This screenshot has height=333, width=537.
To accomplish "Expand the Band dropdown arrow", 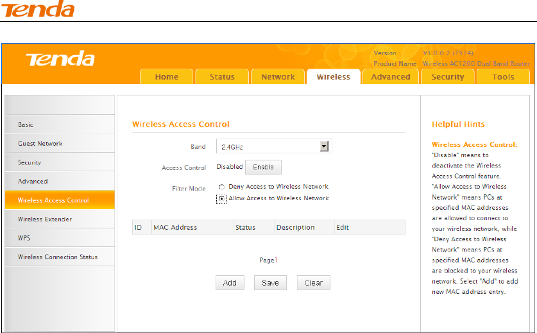I will [324, 146].
